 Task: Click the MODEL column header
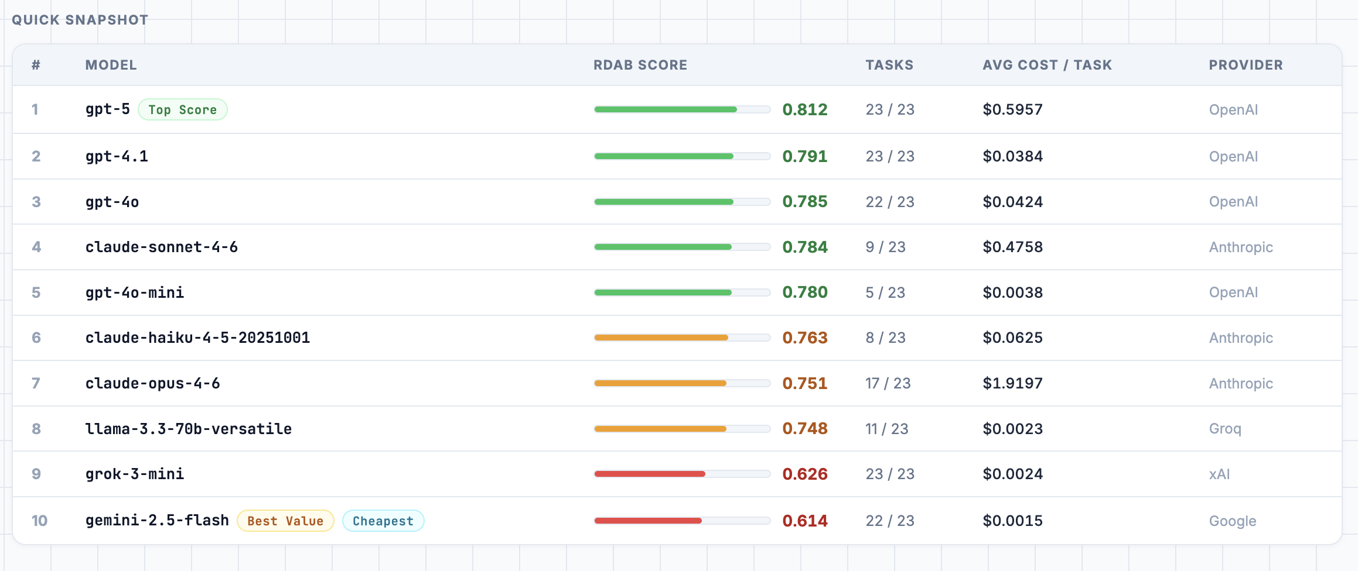111,65
